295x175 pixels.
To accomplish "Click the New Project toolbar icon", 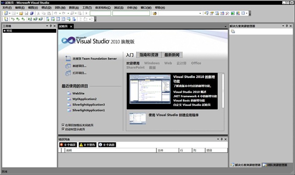I will tap(6, 13).
